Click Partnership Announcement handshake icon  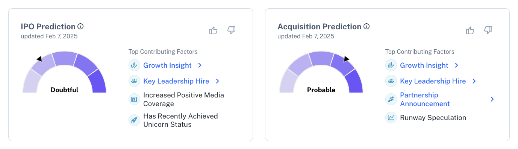click(x=391, y=99)
